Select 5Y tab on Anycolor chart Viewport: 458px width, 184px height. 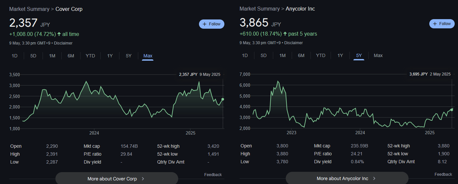click(x=359, y=55)
